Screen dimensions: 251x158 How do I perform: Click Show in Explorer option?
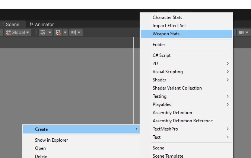click(51, 140)
